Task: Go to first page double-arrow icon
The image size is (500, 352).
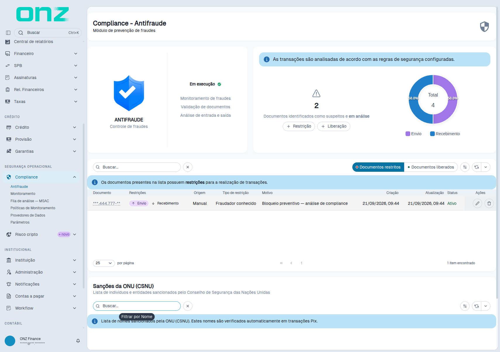Action: (x=281, y=263)
